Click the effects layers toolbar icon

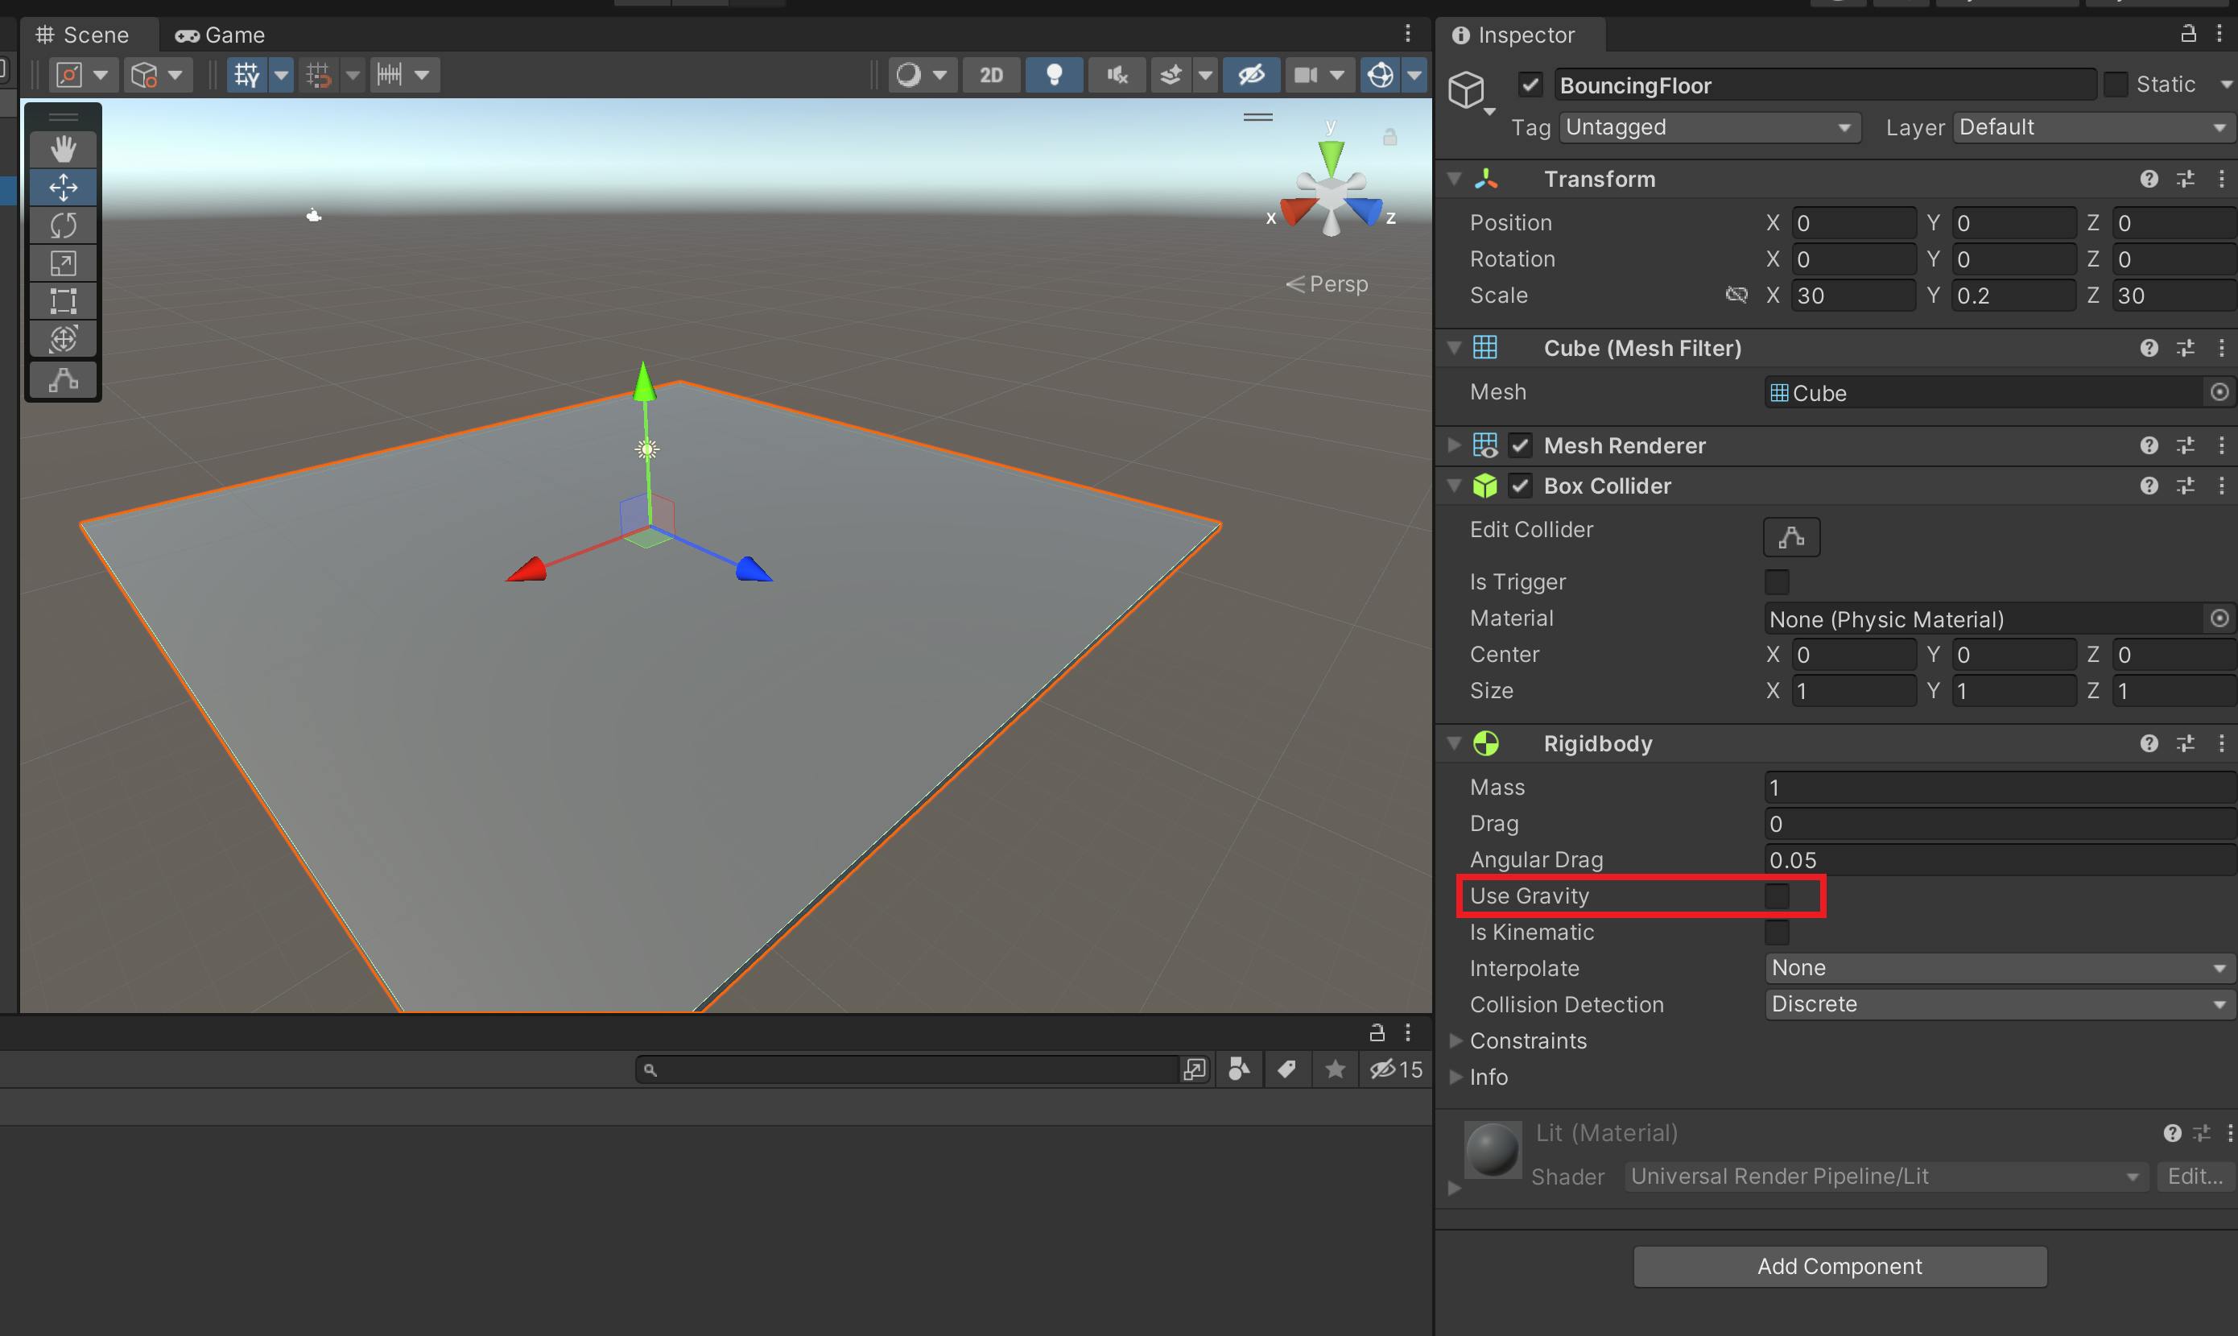click(1170, 75)
